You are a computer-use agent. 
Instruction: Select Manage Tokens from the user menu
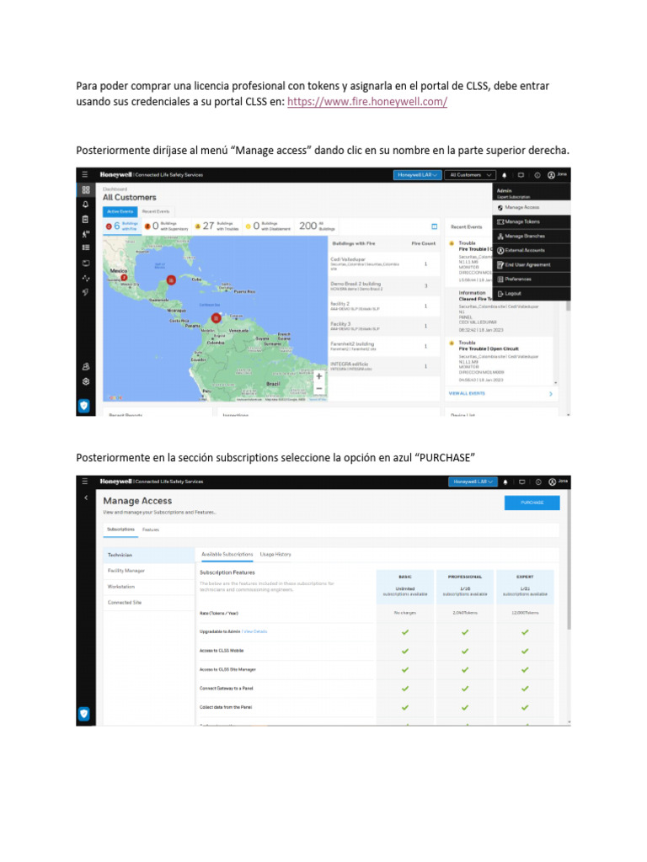(522, 221)
